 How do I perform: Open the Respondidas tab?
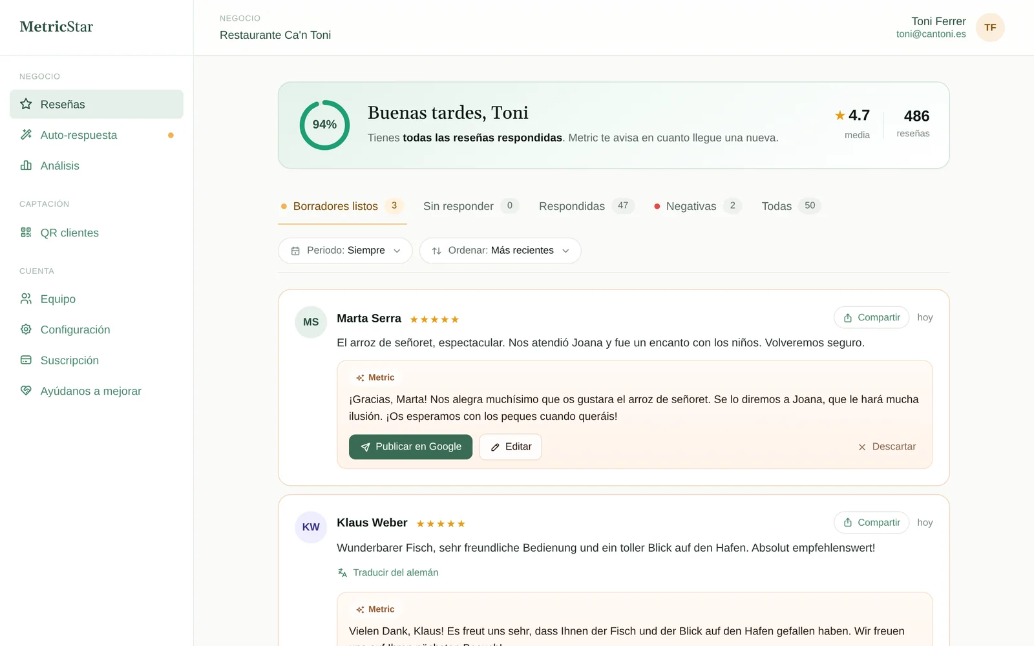point(587,206)
